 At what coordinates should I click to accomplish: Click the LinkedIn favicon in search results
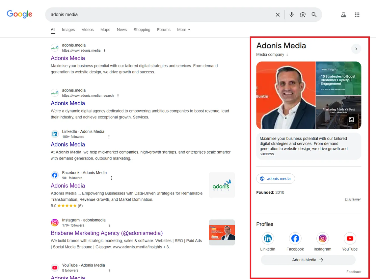click(55, 134)
